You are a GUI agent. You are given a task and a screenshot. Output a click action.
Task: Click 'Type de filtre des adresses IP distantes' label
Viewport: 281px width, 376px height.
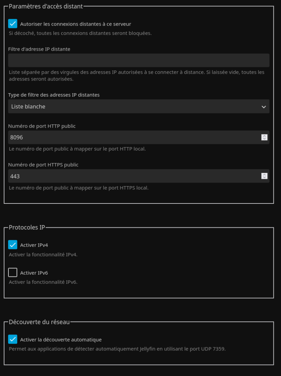54,95
